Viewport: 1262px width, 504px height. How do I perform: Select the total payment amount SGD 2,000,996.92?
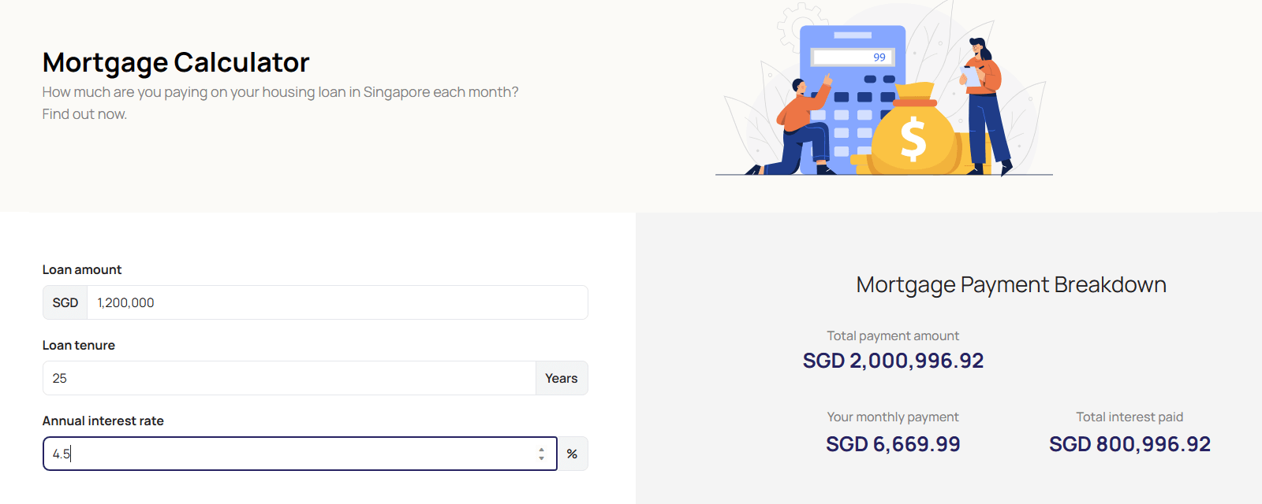893,361
